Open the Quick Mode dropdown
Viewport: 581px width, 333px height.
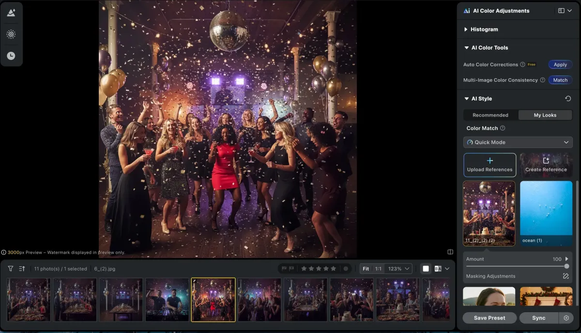point(518,142)
